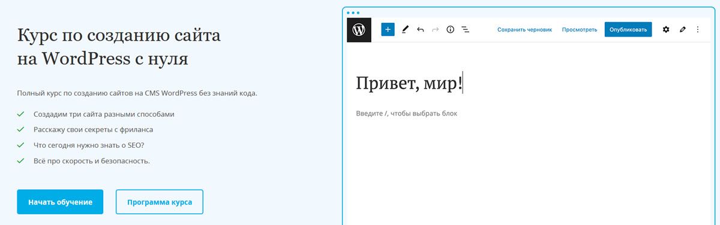Click the three dots atop editor window

tap(353, 13)
